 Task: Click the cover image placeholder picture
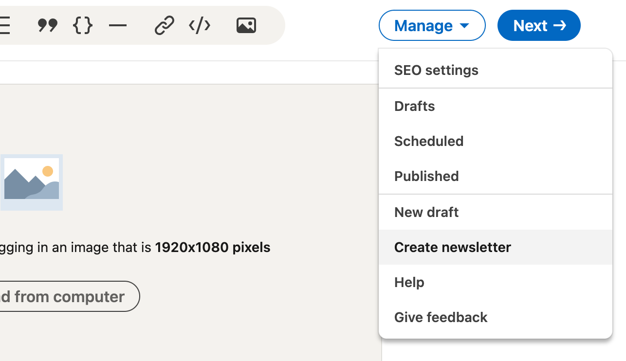[32, 182]
